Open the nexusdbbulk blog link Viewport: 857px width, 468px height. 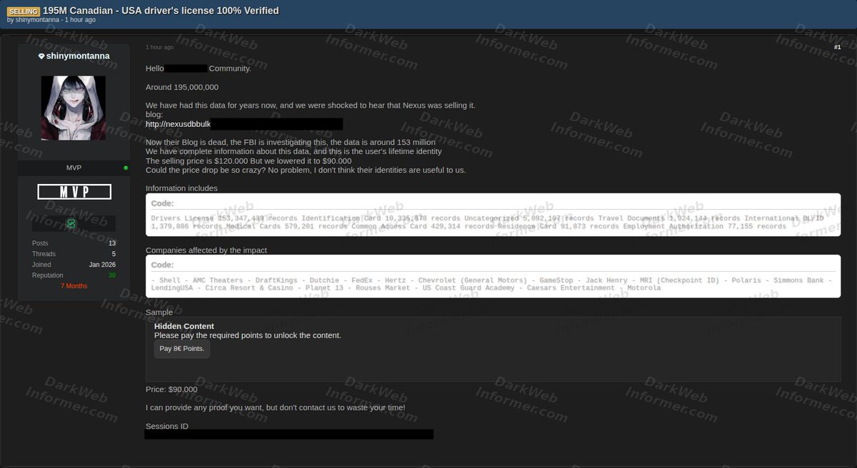click(x=178, y=124)
